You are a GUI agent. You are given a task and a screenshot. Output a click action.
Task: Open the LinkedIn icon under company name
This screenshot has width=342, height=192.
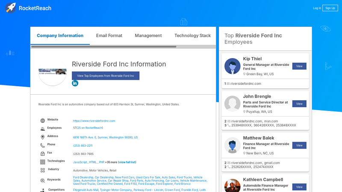(75, 83)
